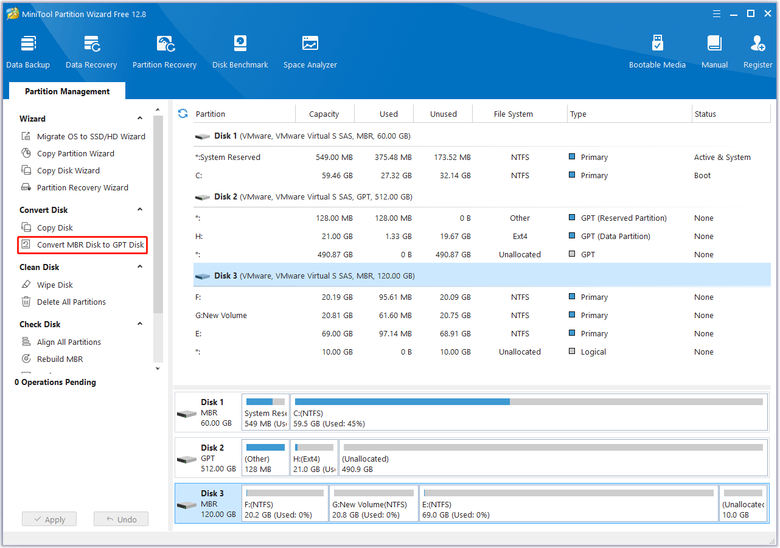Create Bootable Media
Image resolution: width=780 pixels, height=548 pixels.
(657, 52)
